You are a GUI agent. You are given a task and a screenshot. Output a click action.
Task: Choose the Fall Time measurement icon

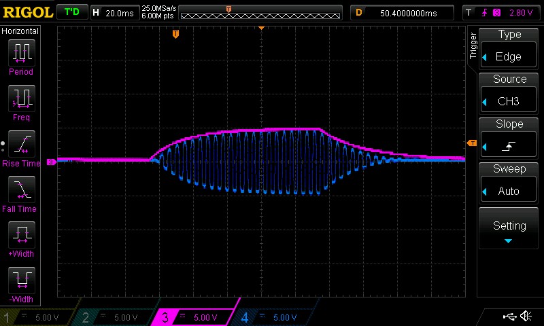click(20, 189)
